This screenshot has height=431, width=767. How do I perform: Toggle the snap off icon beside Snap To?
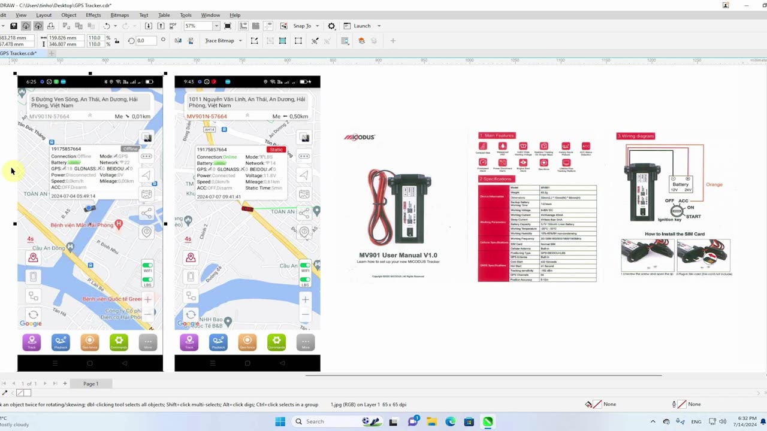(283, 26)
